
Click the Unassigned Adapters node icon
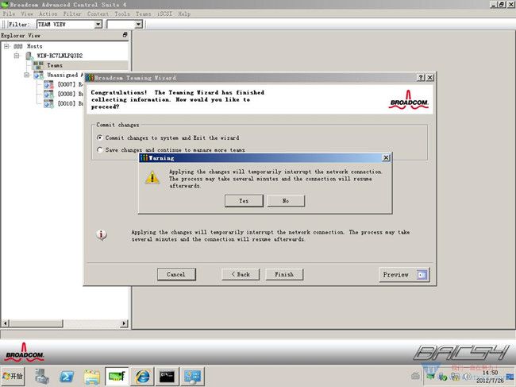(x=39, y=75)
